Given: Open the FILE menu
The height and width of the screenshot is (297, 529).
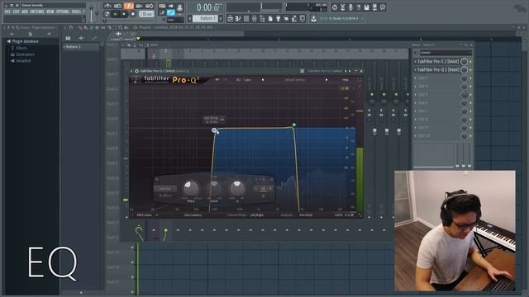Looking at the screenshot, I should click(x=7, y=12).
